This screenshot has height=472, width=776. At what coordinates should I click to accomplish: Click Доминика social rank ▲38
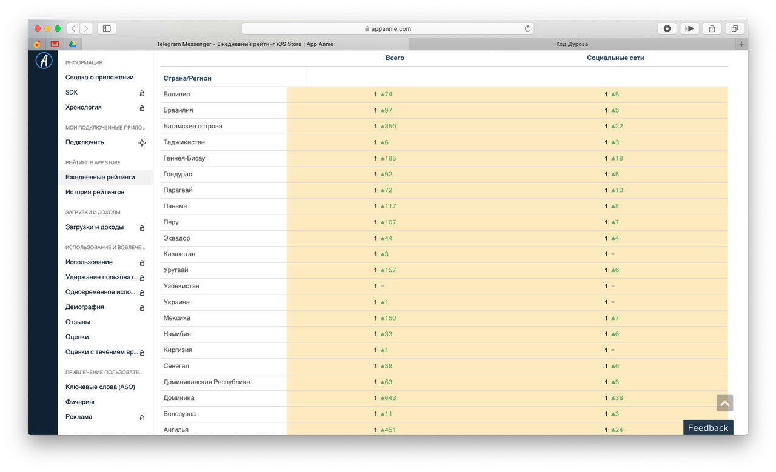tap(614, 398)
